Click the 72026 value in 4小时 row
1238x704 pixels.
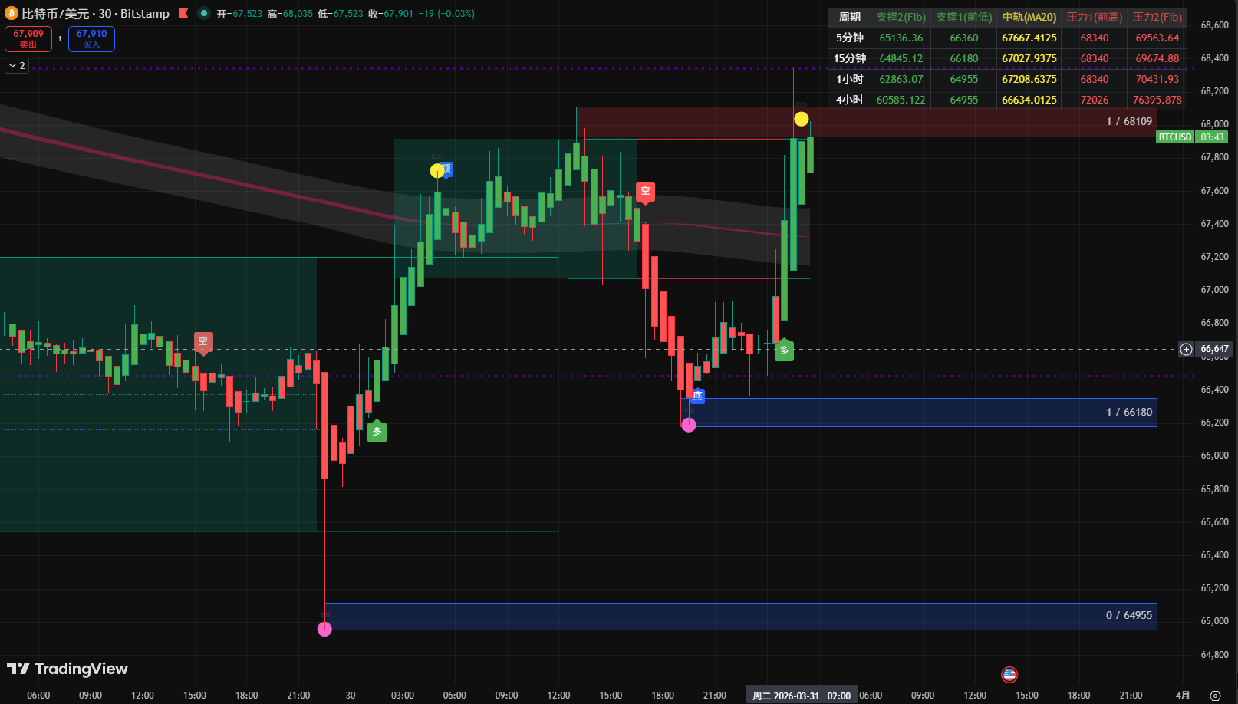coord(1095,100)
